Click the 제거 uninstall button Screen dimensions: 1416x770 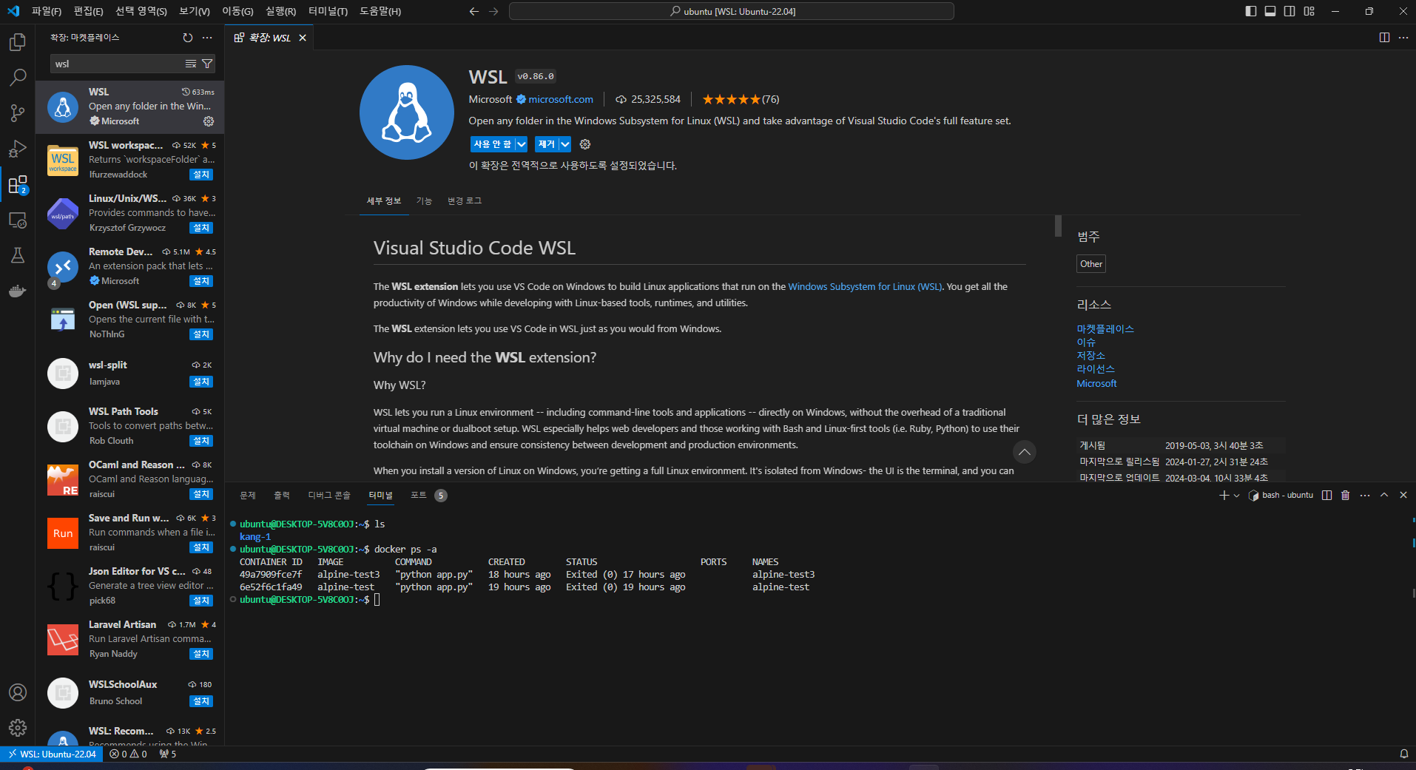[x=547, y=144]
